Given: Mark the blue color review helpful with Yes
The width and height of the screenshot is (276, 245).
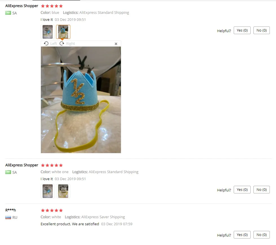Looking at the screenshot, I should pos(242,30).
